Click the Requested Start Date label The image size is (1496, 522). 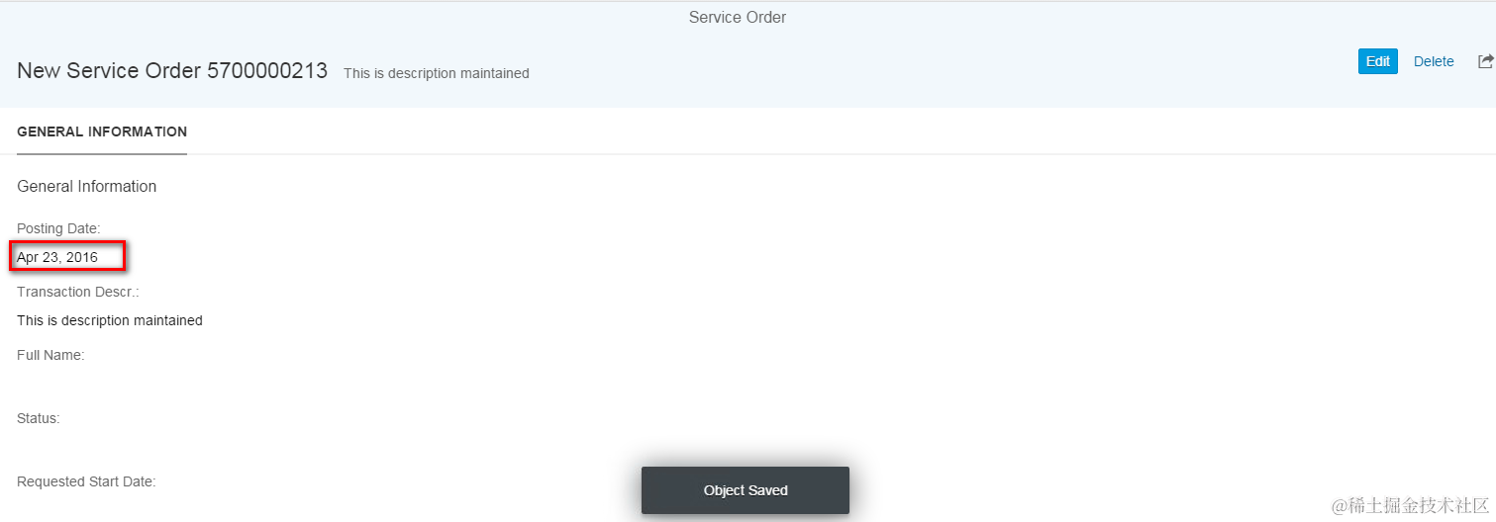[86, 481]
